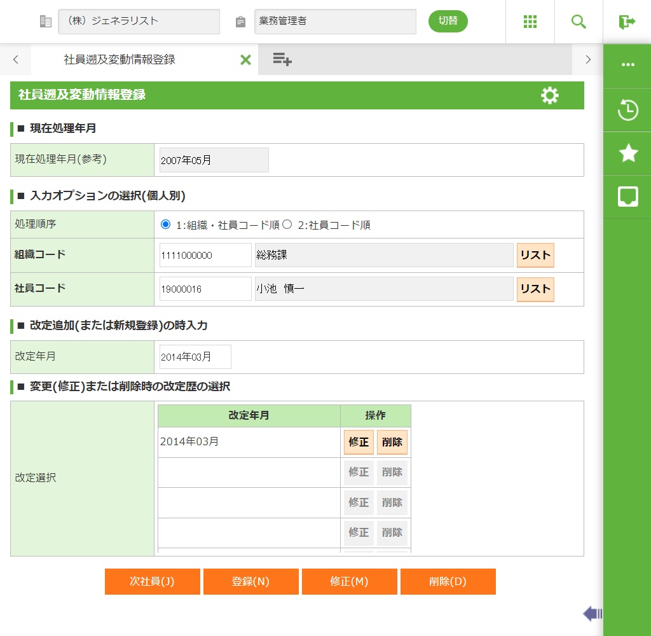The image size is (651, 636).
Task: Close the 社員遡及変動情報登録 tab
Action: [x=245, y=60]
